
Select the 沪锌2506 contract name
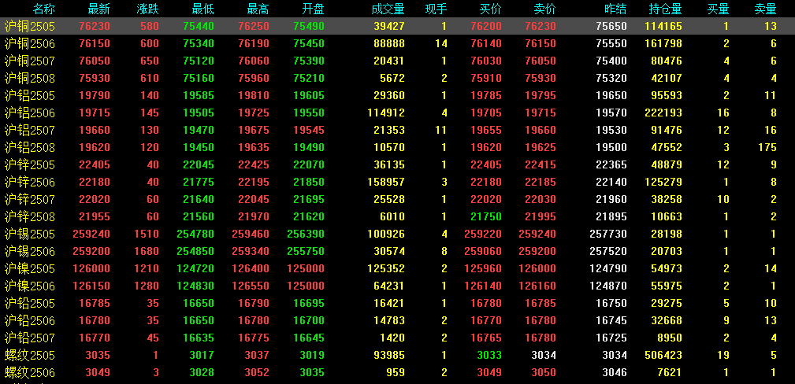pos(29,182)
